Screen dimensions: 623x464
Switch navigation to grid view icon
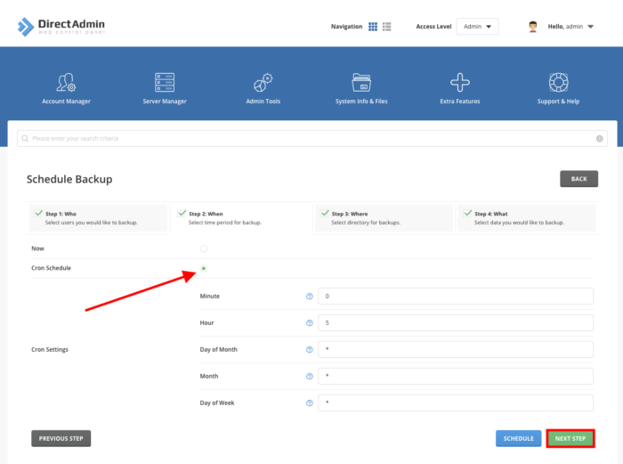point(373,27)
